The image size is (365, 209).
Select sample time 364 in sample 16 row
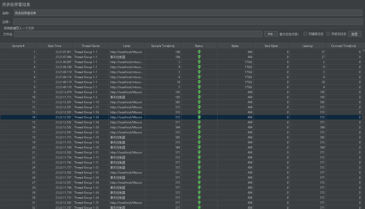click(x=177, y=127)
